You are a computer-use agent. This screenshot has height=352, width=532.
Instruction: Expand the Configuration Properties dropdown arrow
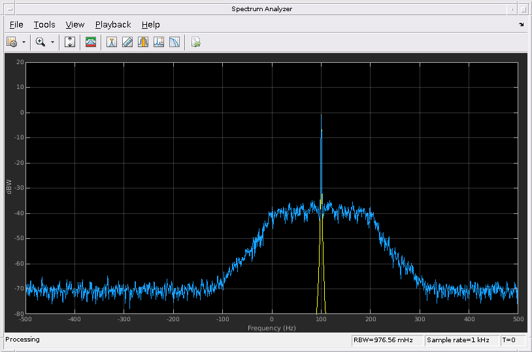[24, 43]
